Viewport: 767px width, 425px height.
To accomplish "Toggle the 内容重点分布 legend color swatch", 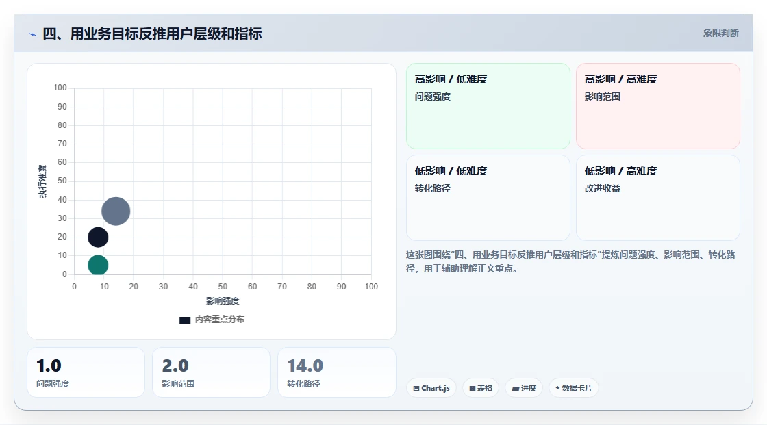I will [x=184, y=320].
